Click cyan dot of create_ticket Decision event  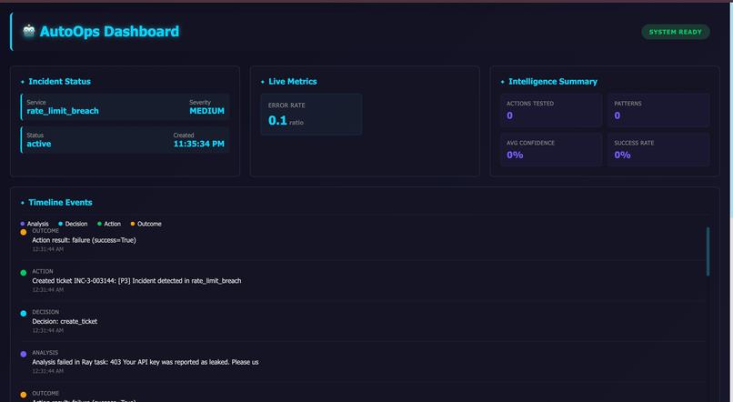(24, 313)
